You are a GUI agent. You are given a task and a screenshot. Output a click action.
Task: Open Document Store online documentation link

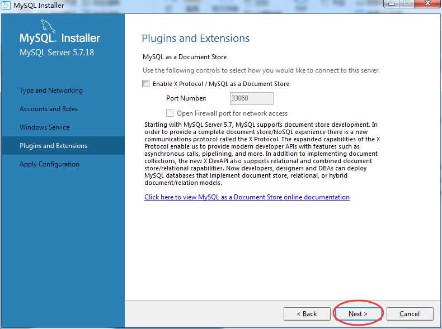[x=247, y=197]
